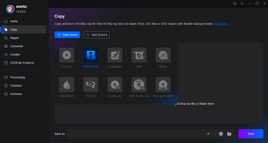Choose Blu-ray To UHD mode icon

[x=163, y=85]
